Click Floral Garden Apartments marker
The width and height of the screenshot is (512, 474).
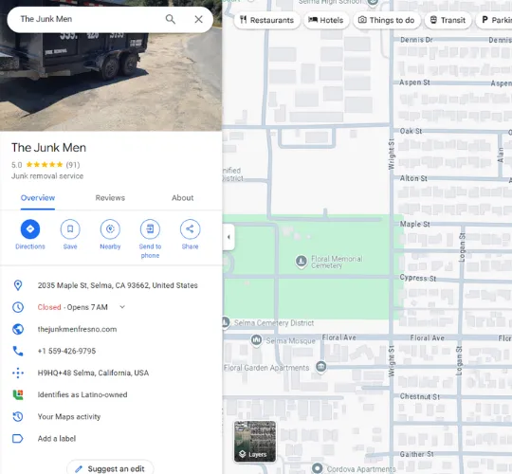321,367
